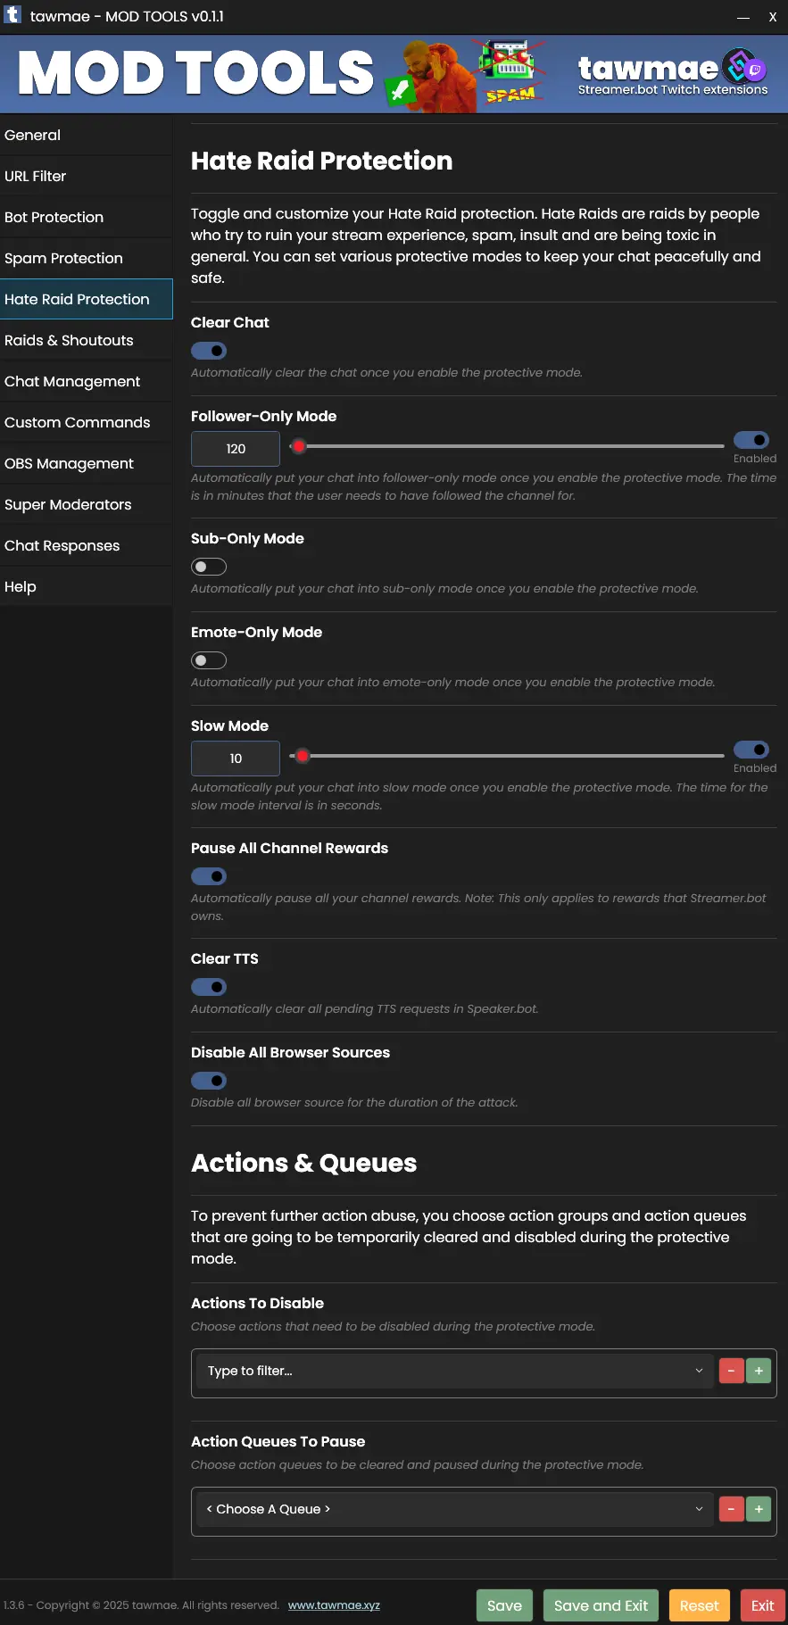Image resolution: width=788 pixels, height=1625 pixels.
Task: Click the red minus icon beside Actions To Disable
Action: tap(732, 1371)
